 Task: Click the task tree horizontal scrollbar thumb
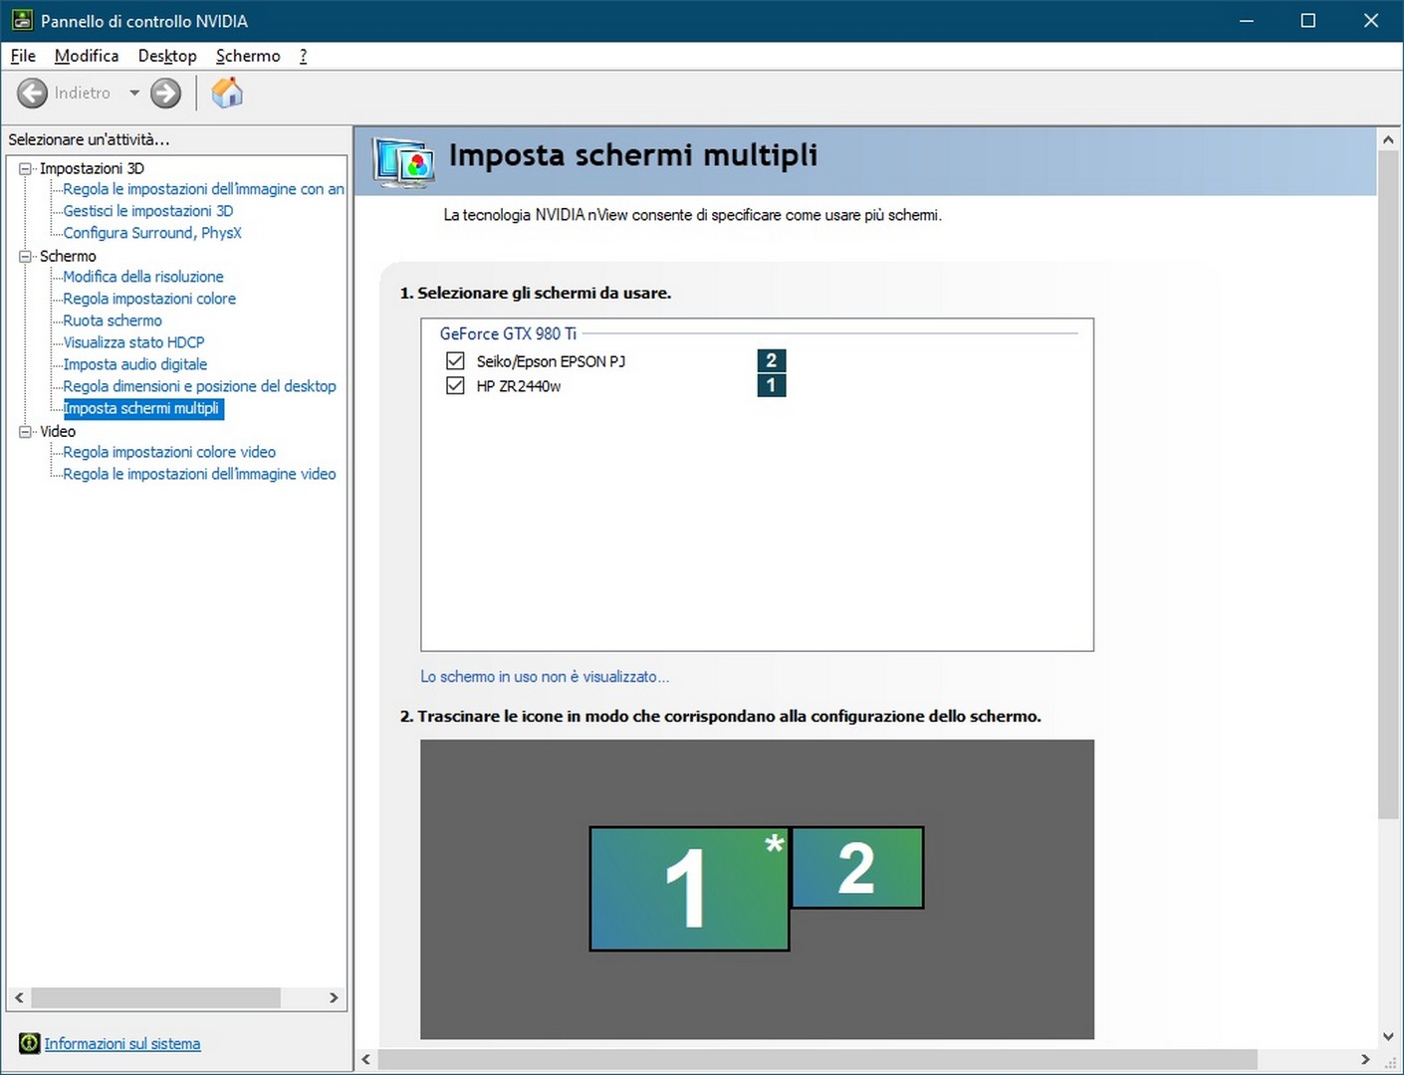155,997
